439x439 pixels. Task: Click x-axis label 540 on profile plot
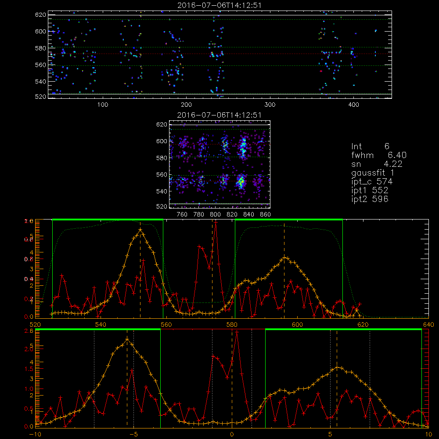[101, 324]
